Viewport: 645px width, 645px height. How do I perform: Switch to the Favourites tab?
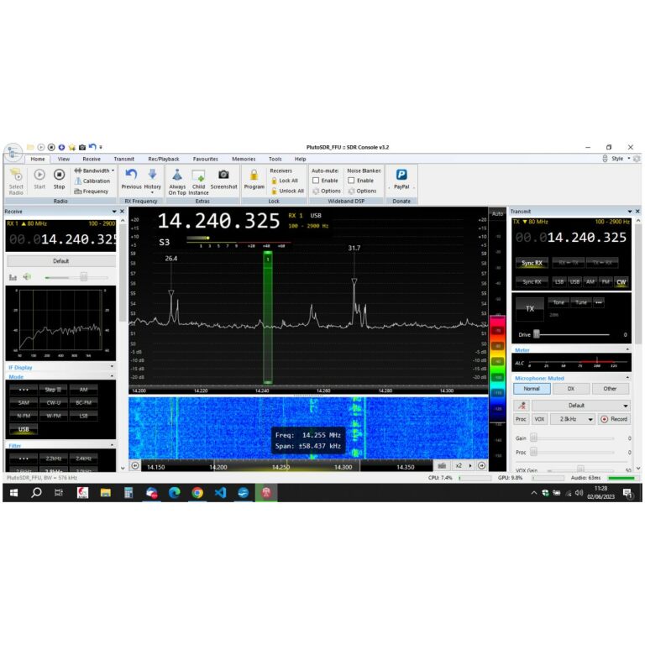205,159
